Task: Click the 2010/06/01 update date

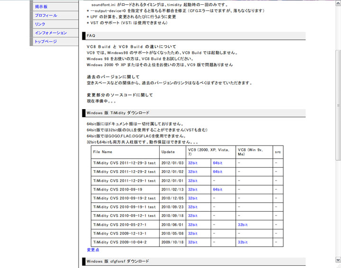Action: tap(172, 225)
